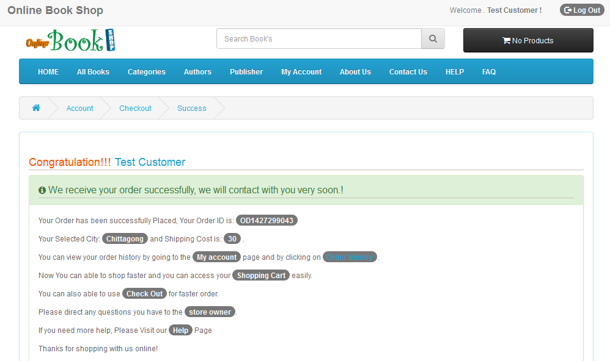Click the home icon in breadcrumb

36,108
